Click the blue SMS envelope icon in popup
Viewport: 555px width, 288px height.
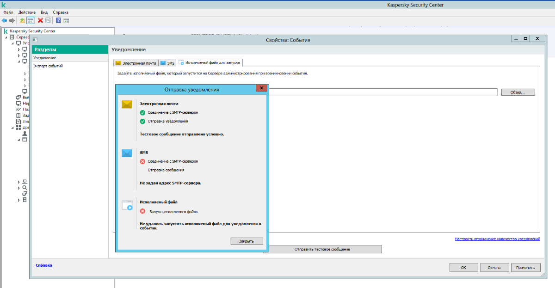coord(127,153)
